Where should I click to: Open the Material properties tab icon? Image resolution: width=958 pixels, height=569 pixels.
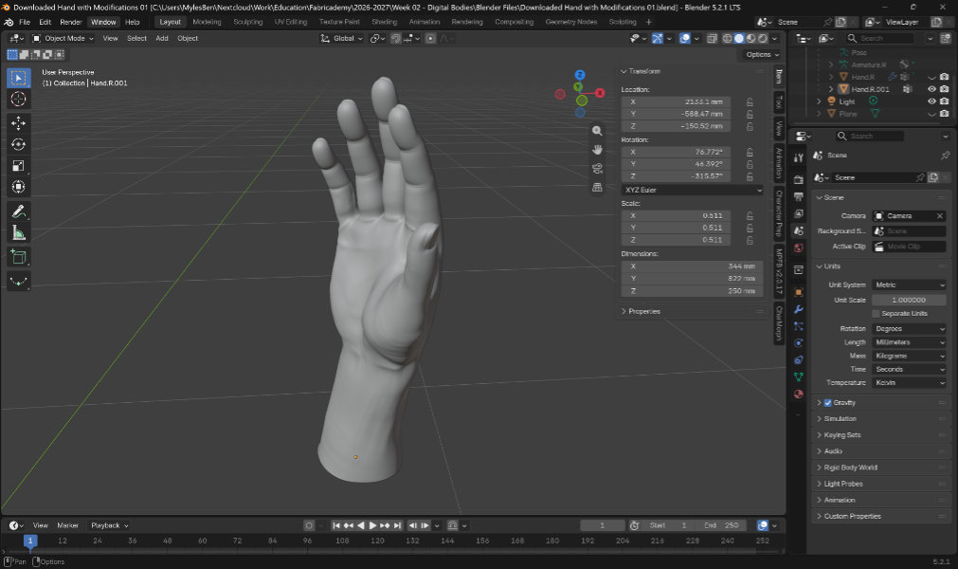click(798, 395)
